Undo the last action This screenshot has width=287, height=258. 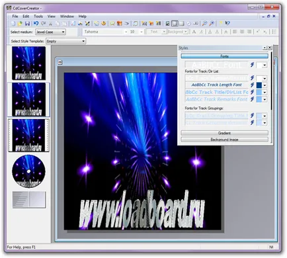(x=36, y=23)
